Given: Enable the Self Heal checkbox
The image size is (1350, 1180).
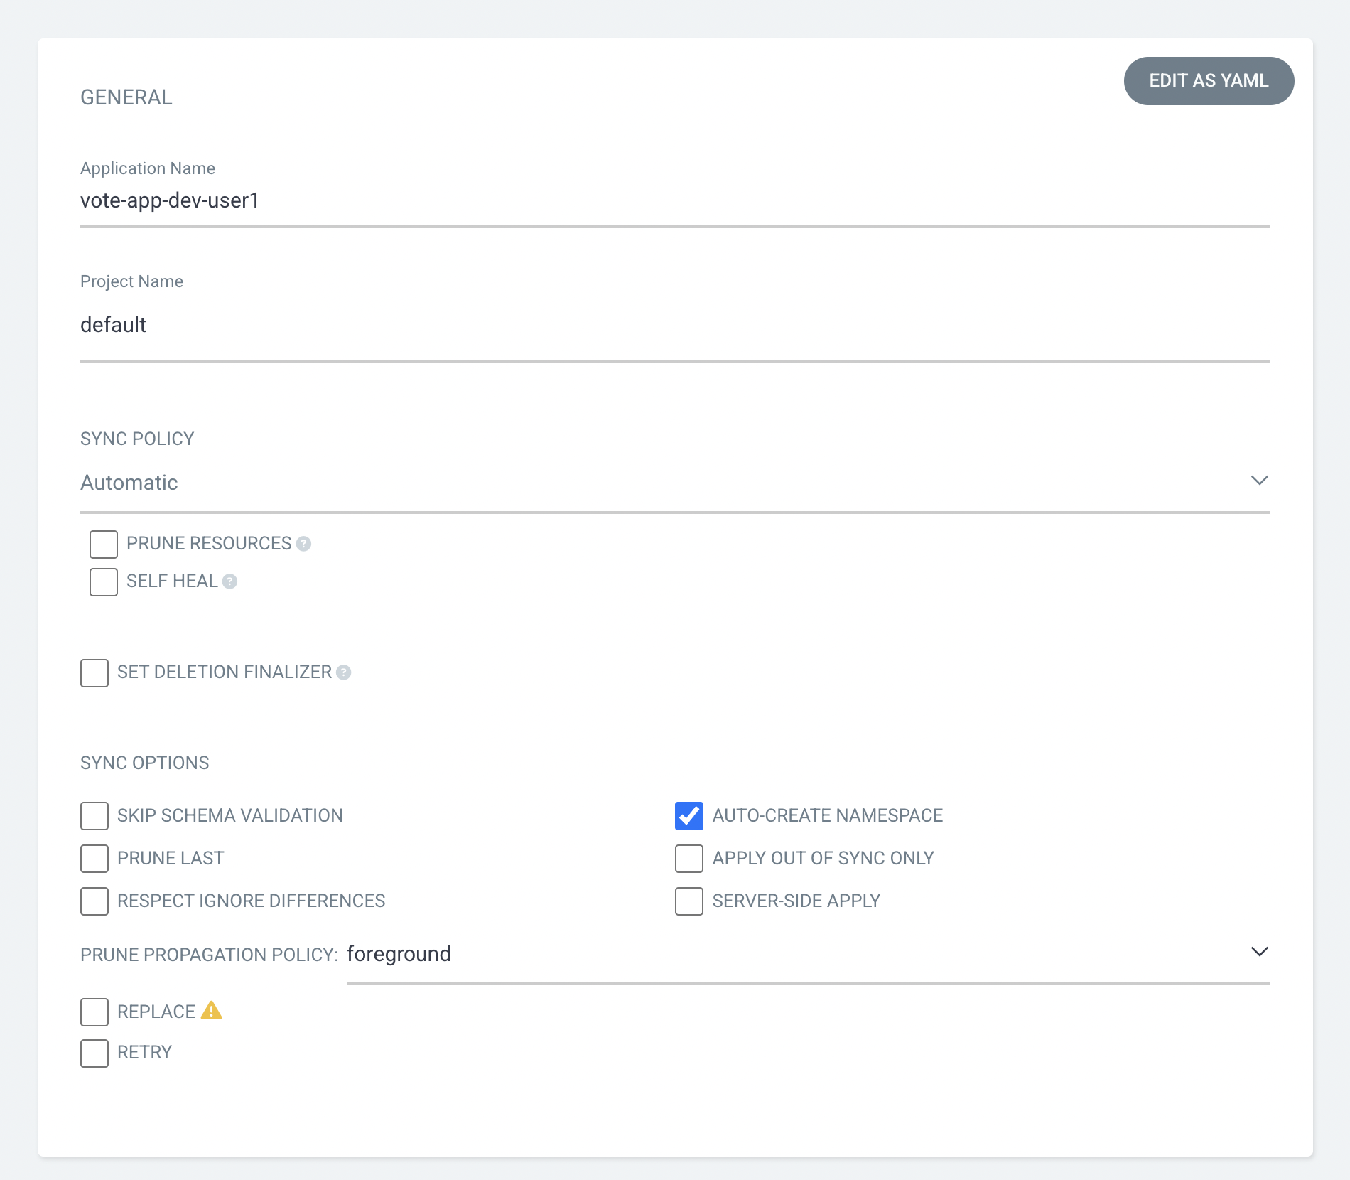Looking at the screenshot, I should (104, 581).
